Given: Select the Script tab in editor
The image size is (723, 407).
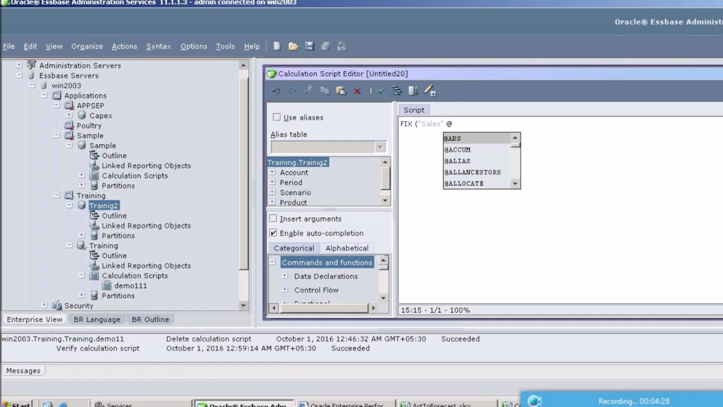Looking at the screenshot, I should point(414,110).
